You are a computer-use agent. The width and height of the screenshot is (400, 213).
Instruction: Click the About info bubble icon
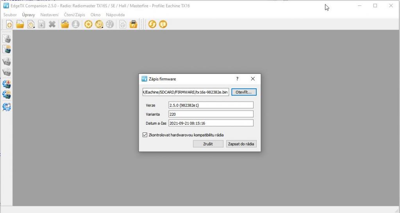(162, 24)
